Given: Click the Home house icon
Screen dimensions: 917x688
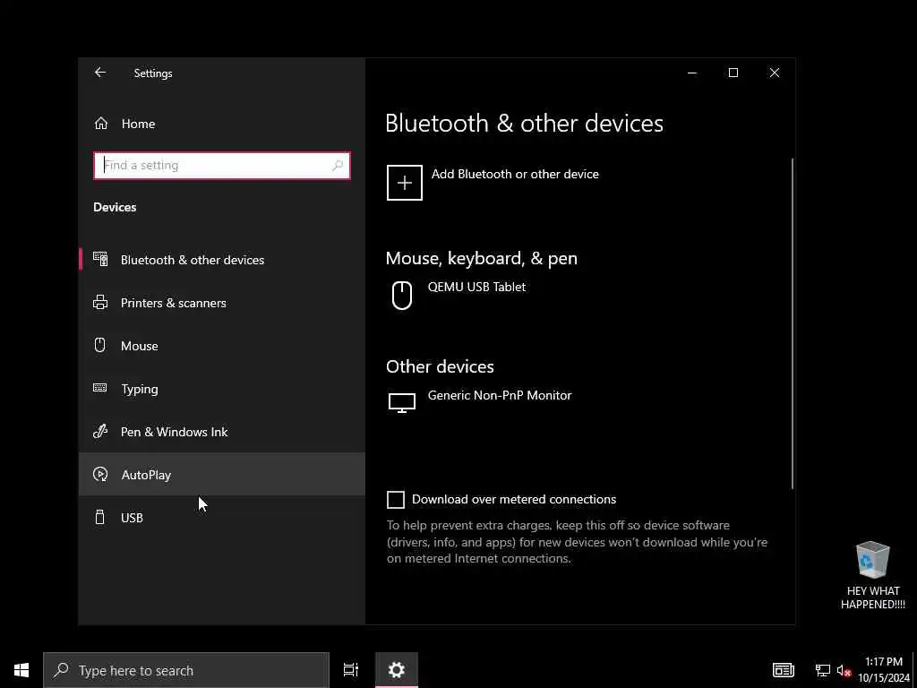Looking at the screenshot, I should (101, 124).
